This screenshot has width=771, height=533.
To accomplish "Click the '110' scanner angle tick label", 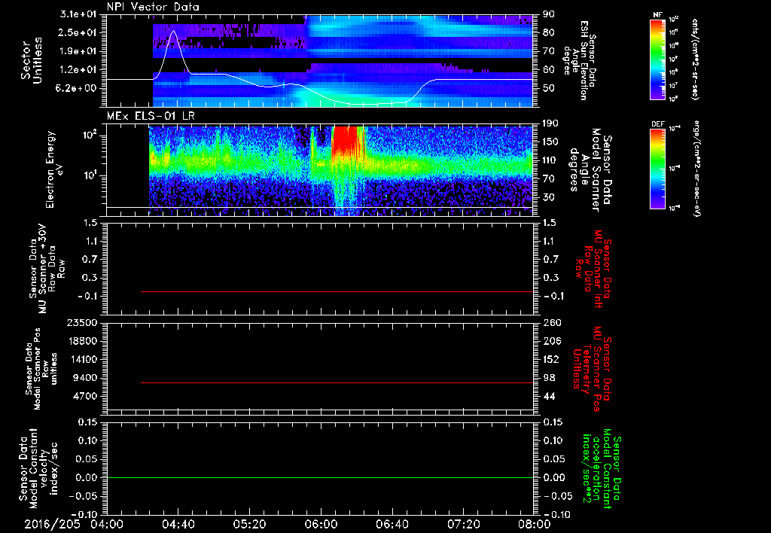I will click(x=550, y=160).
